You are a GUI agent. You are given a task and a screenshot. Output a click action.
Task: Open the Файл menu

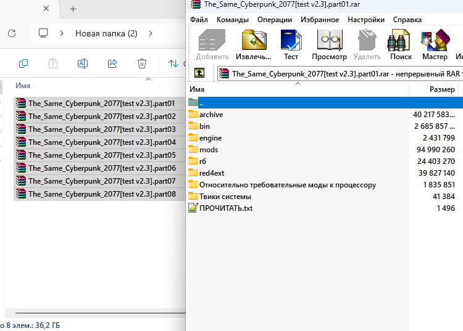(199, 20)
